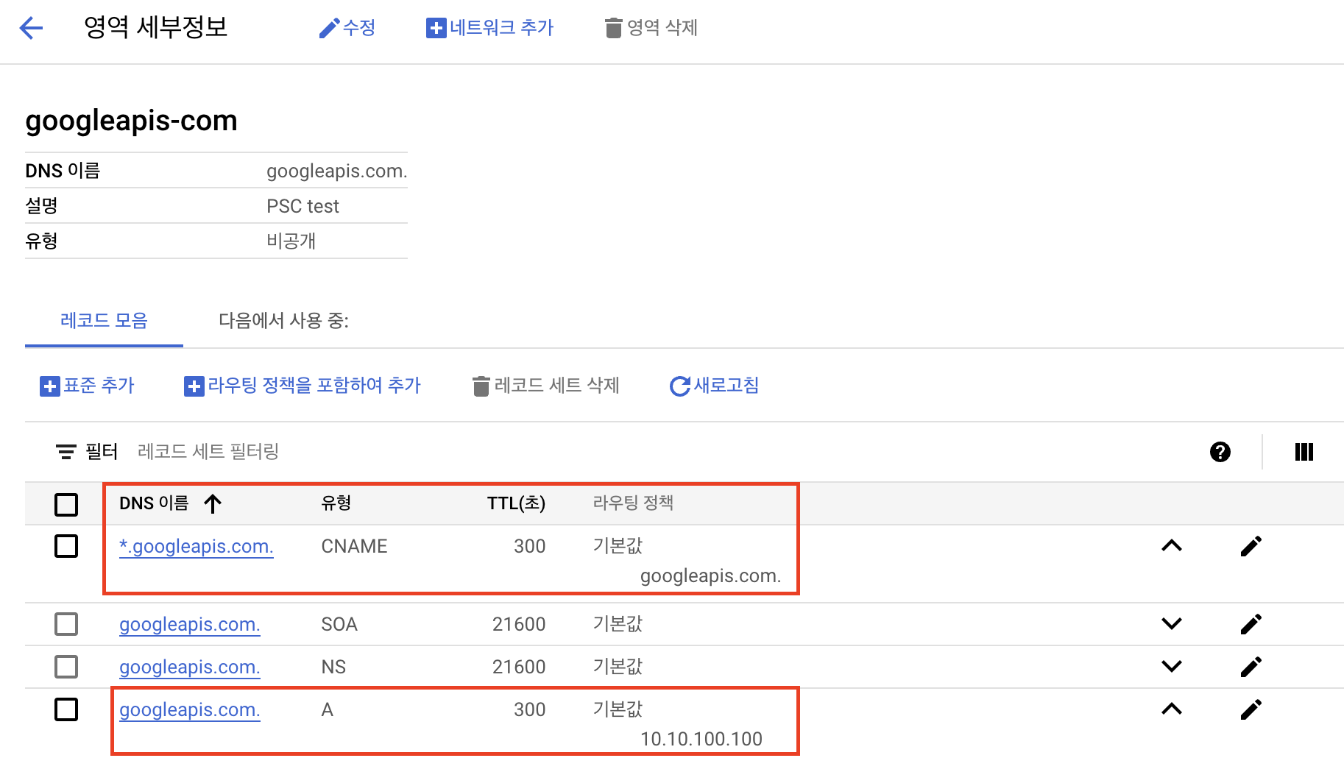Toggle the select-all header checkbox
Viewport: 1344px width, 758px height.
pos(66,504)
